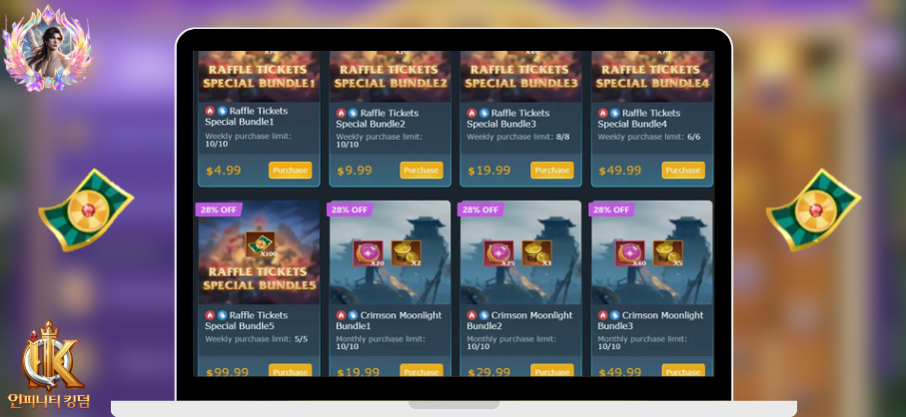Buy the $49.99 Raffle Tickets Special Bundle4

tap(683, 171)
